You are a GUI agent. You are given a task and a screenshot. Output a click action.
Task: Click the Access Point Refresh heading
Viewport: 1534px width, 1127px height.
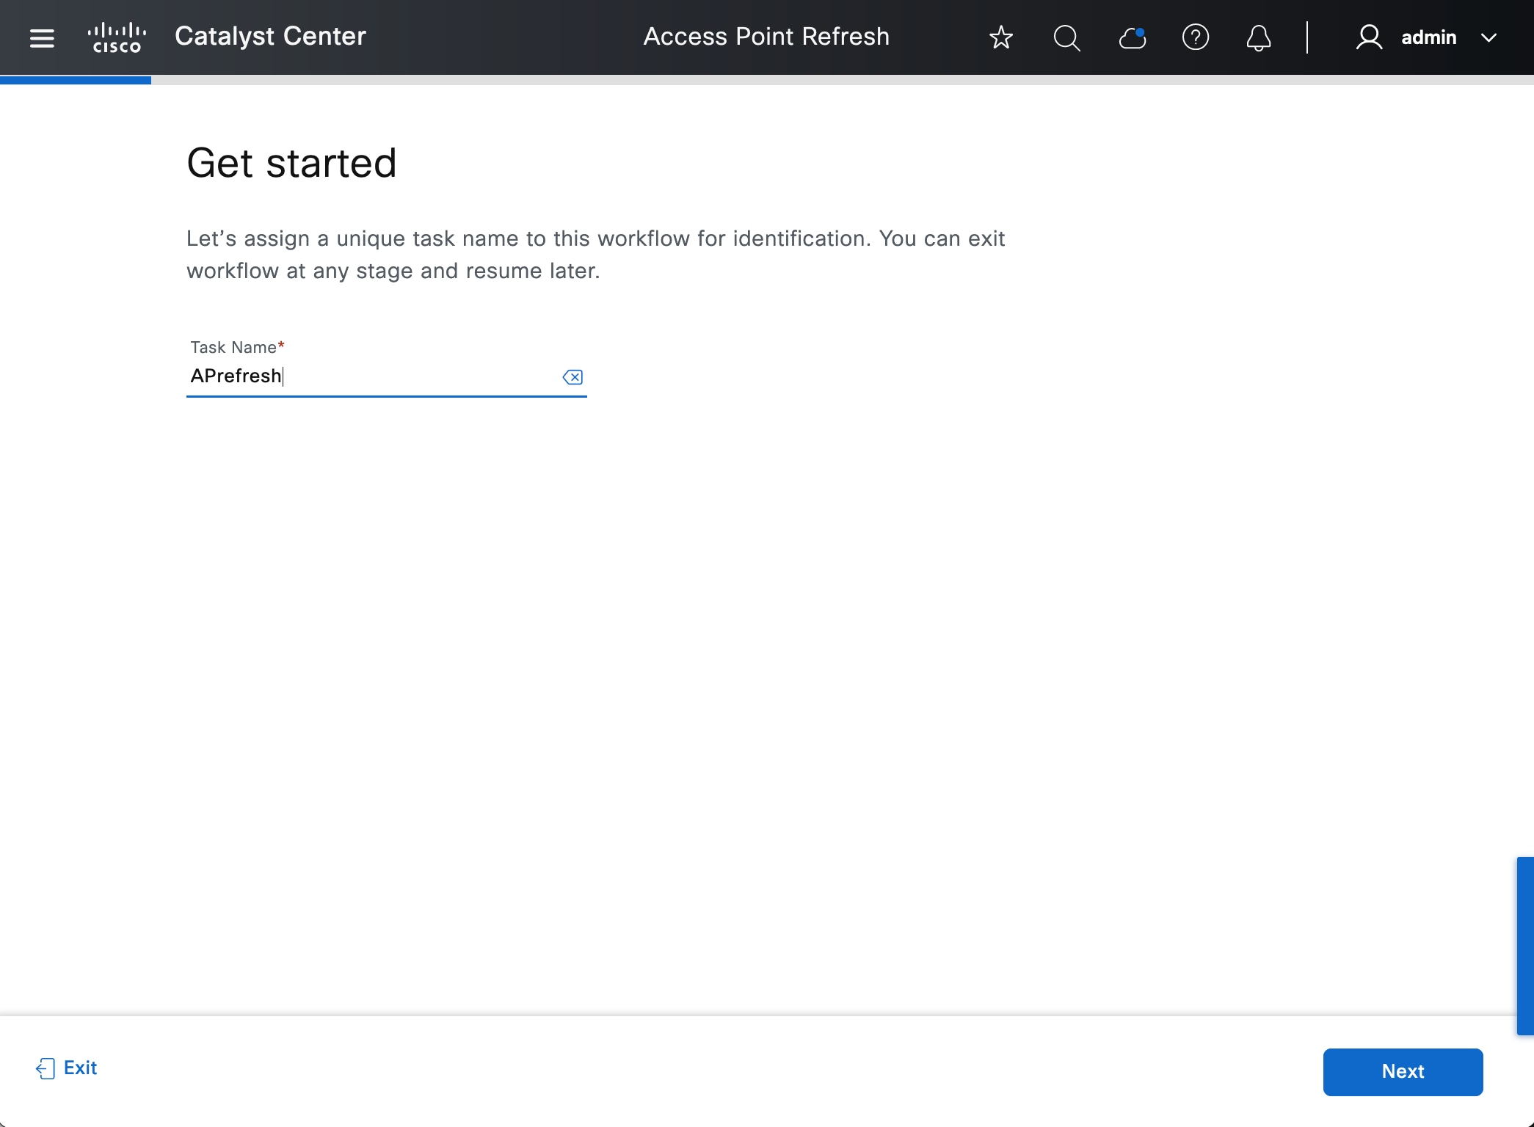tap(766, 37)
